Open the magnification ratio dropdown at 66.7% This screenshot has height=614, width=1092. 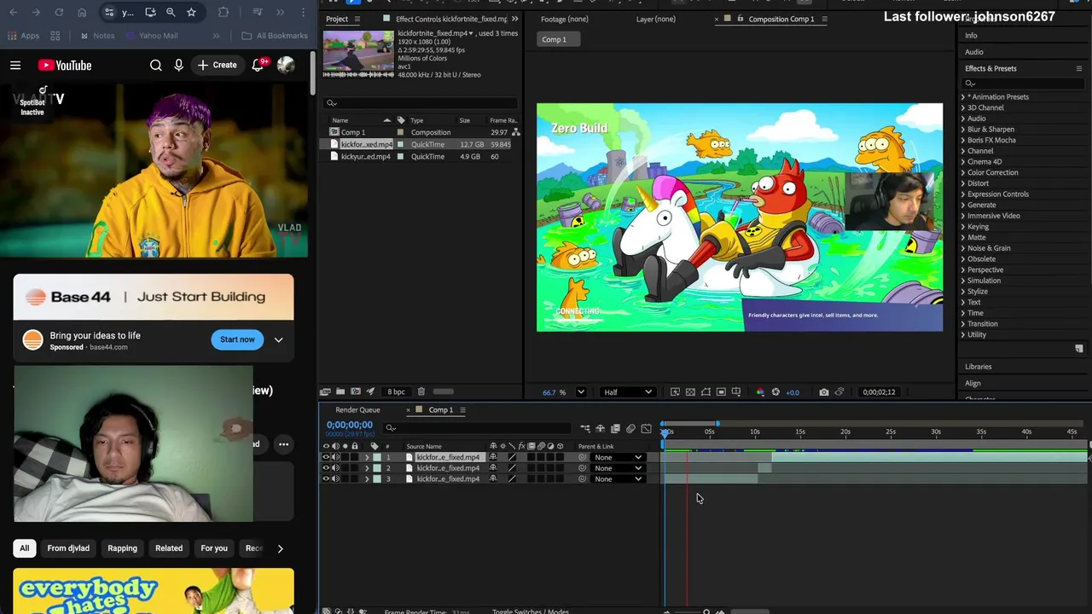click(581, 392)
